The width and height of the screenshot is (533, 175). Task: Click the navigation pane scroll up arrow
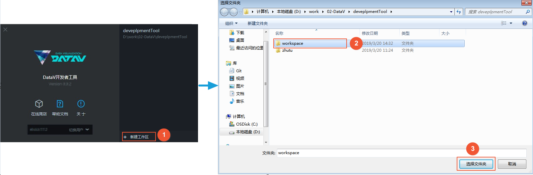266,32
